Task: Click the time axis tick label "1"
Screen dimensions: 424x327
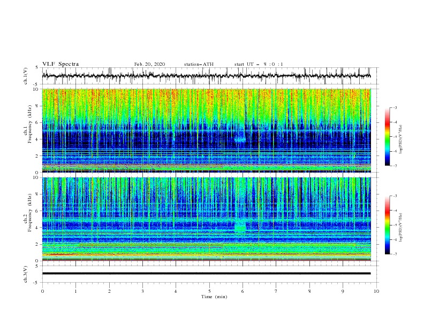Action: point(75,291)
